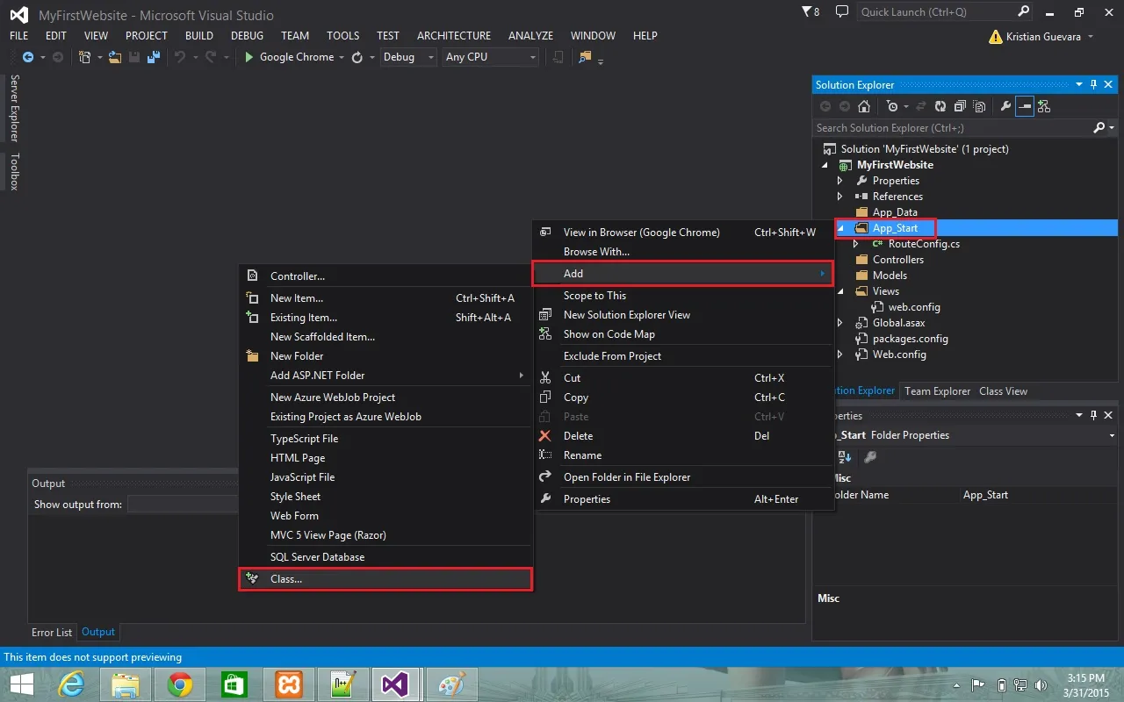
Task: Choose Rename in the context menu
Action: 683,455
